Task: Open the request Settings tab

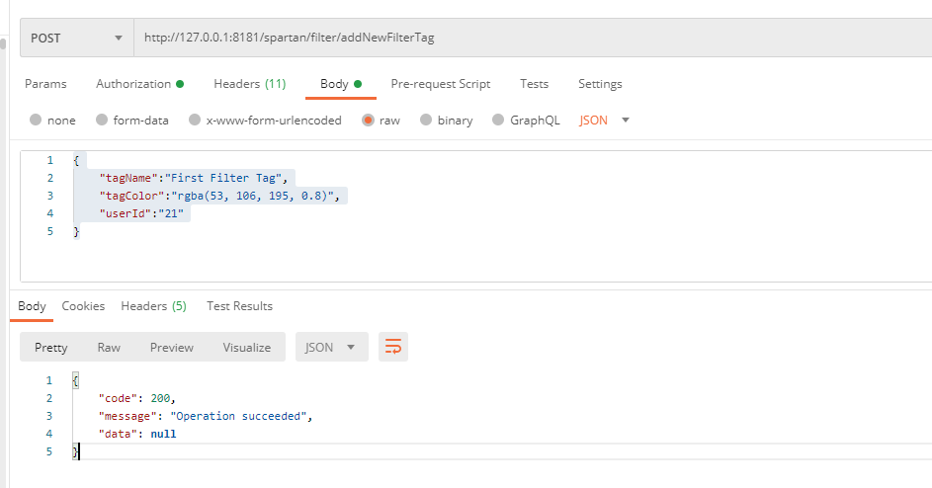Action: (x=600, y=84)
